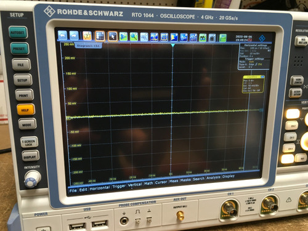The image size is (308, 231).
Task: Tap the 250 mV scale label
Action: (69, 44)
